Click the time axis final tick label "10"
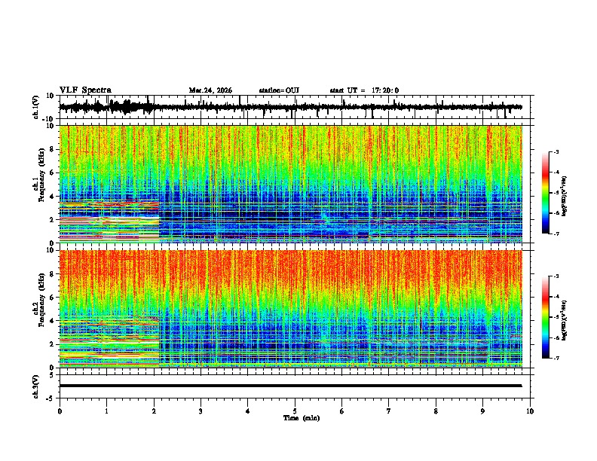Image resolution: width=597 pixels, height=461 pixels. [530, 411]
